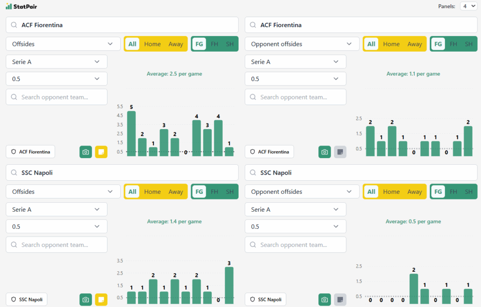Select FG period in Napoli Offsides panel
This screenshot has height=307, width=481.
pos(199,192)
